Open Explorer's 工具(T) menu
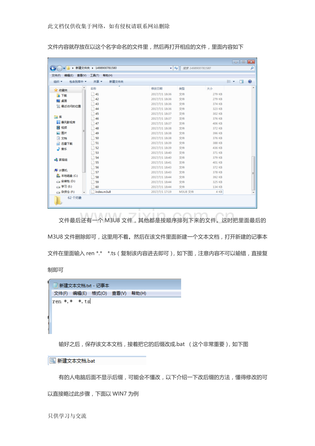Image resolution: width=315 pixels, height=446 pixels. pyautogui.click(x=94, y=75)
